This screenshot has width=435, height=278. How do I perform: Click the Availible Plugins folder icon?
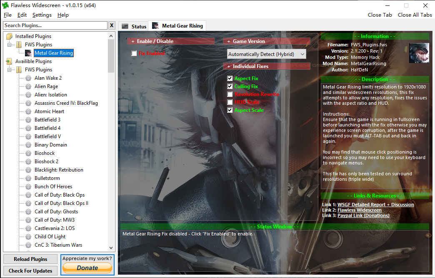pyautogui.click(x=9, y=61)
